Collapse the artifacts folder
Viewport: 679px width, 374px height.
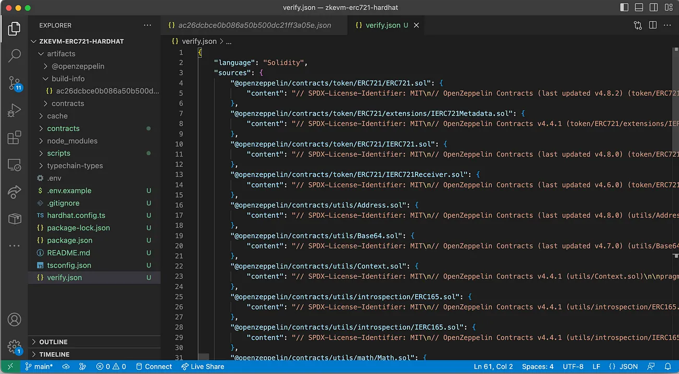pos(61,54)
